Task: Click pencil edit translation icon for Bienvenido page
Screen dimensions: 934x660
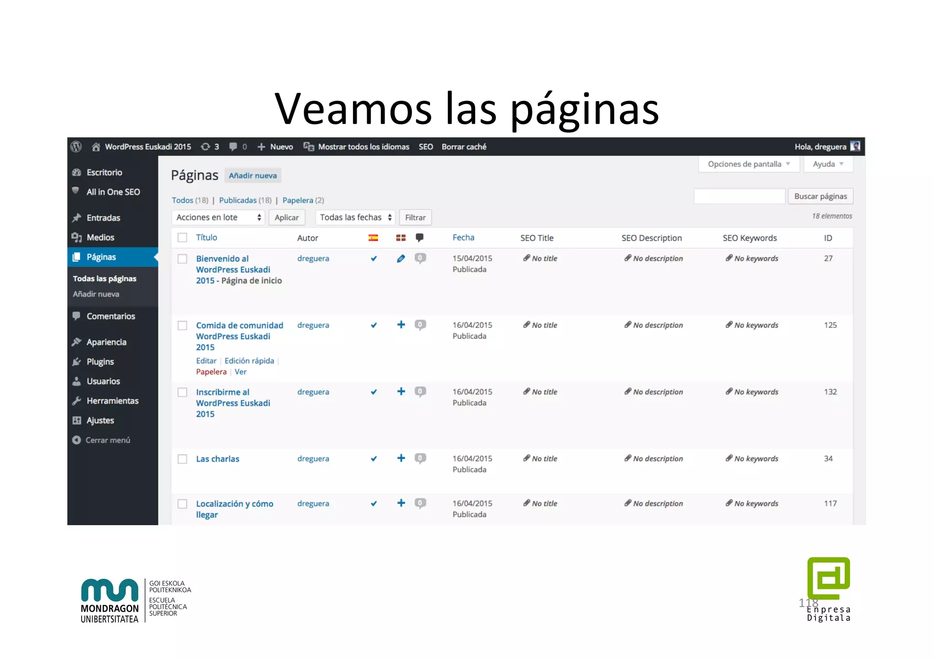Action: click(x=401, y=259)
